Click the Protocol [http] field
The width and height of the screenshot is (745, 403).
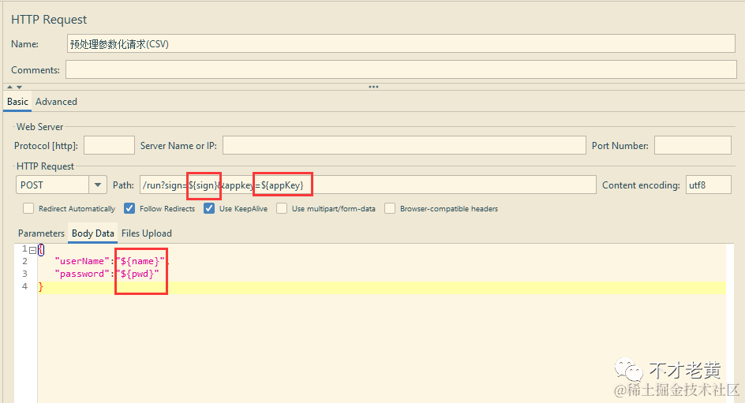tap(109, 145)
